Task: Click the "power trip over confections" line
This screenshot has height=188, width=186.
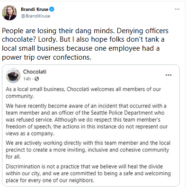Action: click(47, 57)
